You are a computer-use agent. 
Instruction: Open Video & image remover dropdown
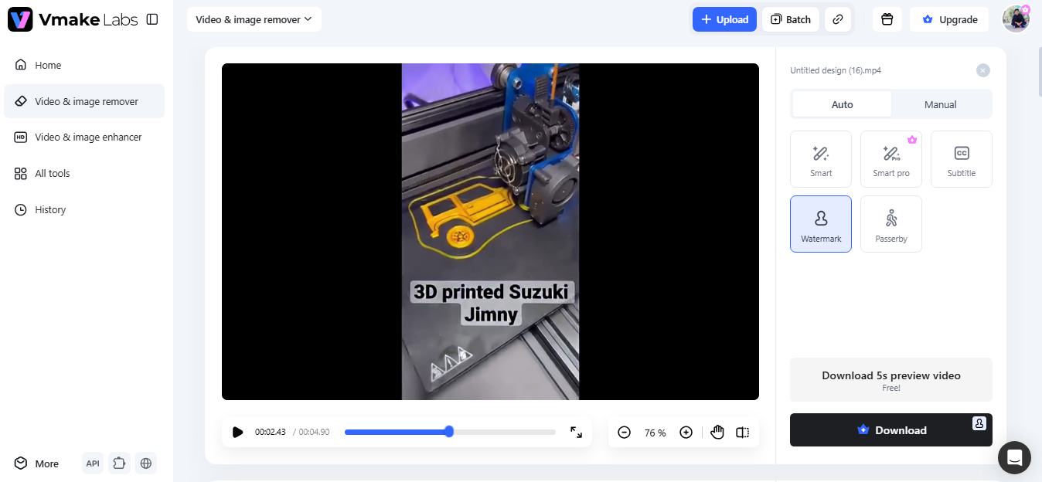pos(254,19)
